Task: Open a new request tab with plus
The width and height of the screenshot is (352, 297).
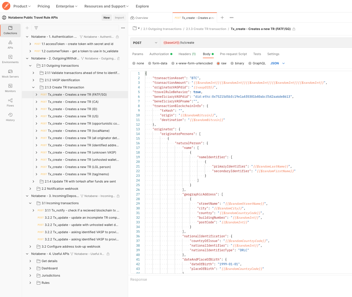Action: pyautogui.click(x=222, y=18)
